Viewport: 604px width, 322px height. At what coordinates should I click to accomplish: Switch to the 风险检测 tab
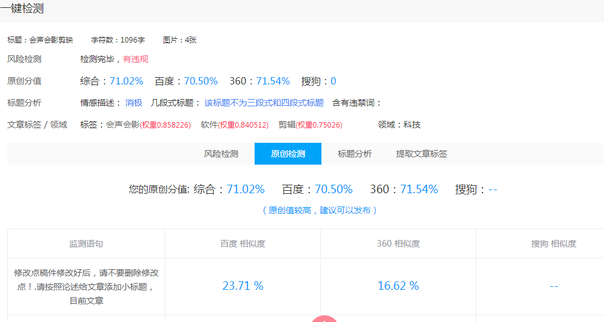point(221,154)
